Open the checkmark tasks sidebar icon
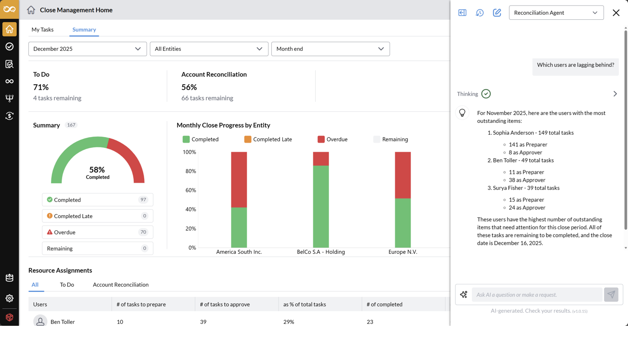This screenshot has height=339, width=628. pyautogui.click(x=9, y=47)
